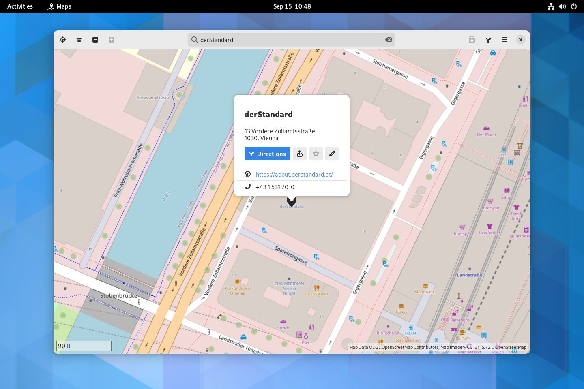Click the Der Mann bakery icon
The width and height of the screenshot is (584, 389).
(x=486, y=129)
